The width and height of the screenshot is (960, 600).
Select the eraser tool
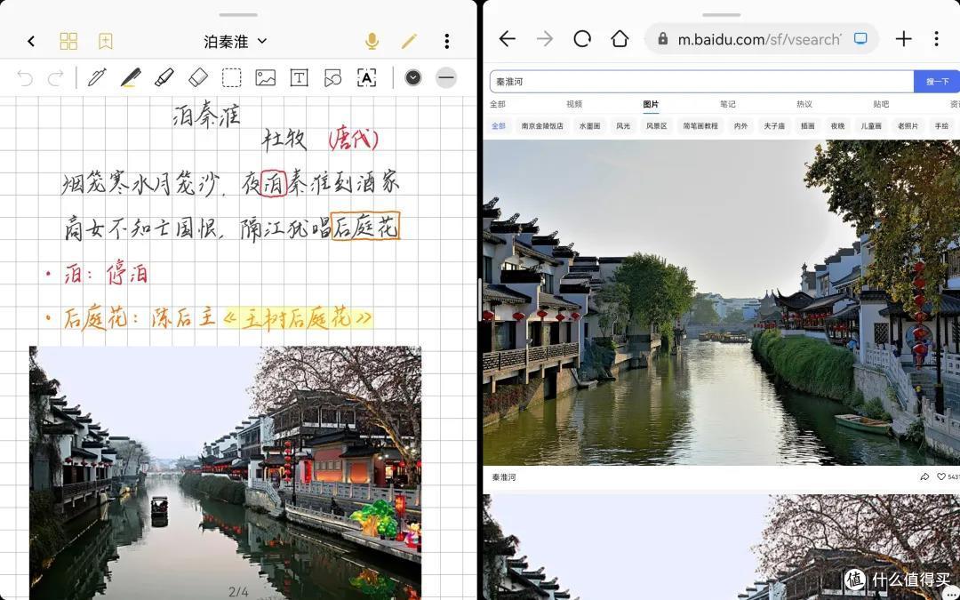click(197, 77)
